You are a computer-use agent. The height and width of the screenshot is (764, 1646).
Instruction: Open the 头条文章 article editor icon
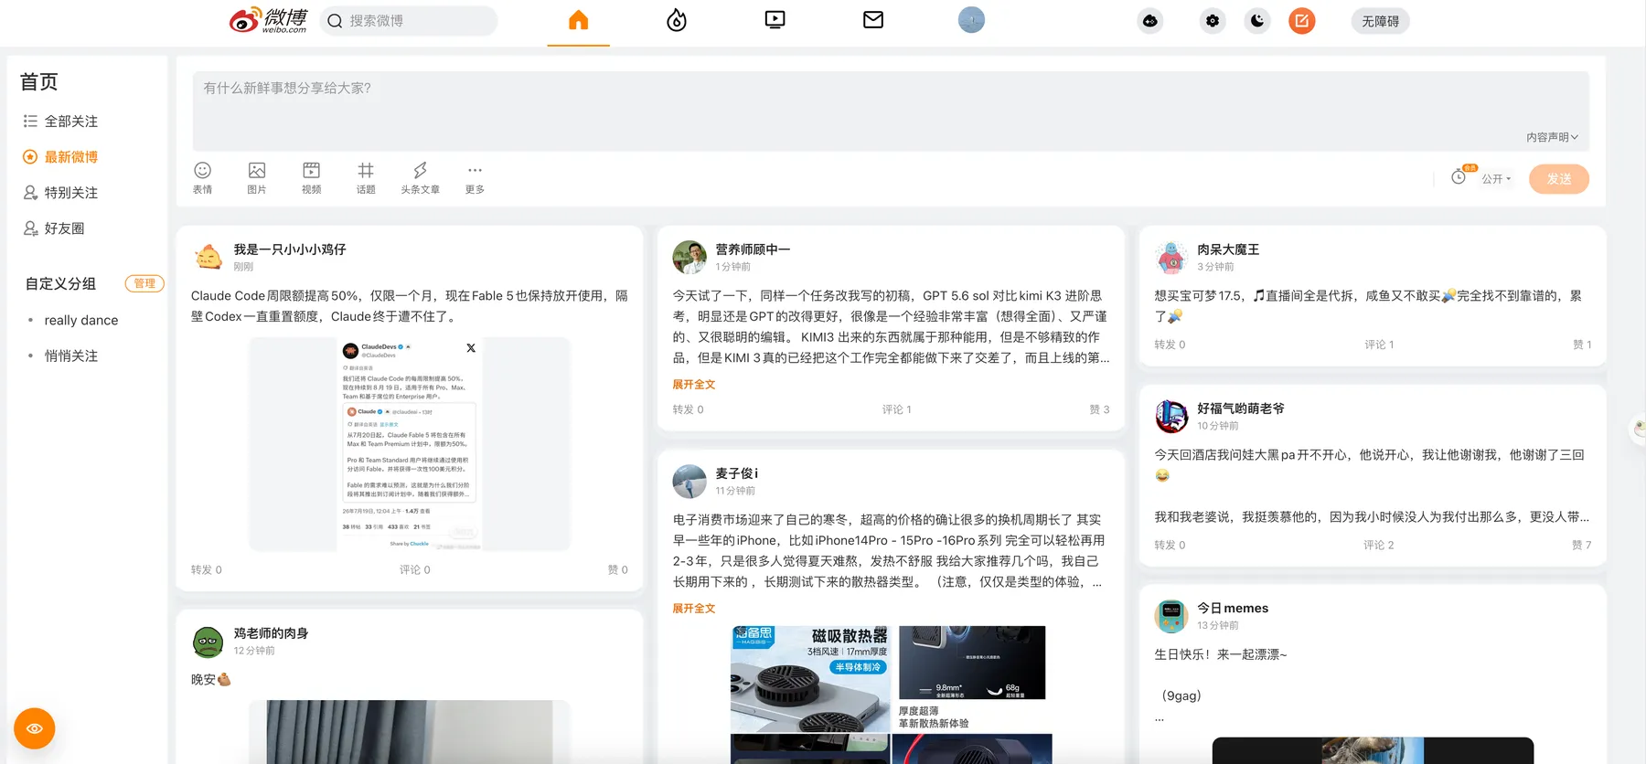point(420,177)
